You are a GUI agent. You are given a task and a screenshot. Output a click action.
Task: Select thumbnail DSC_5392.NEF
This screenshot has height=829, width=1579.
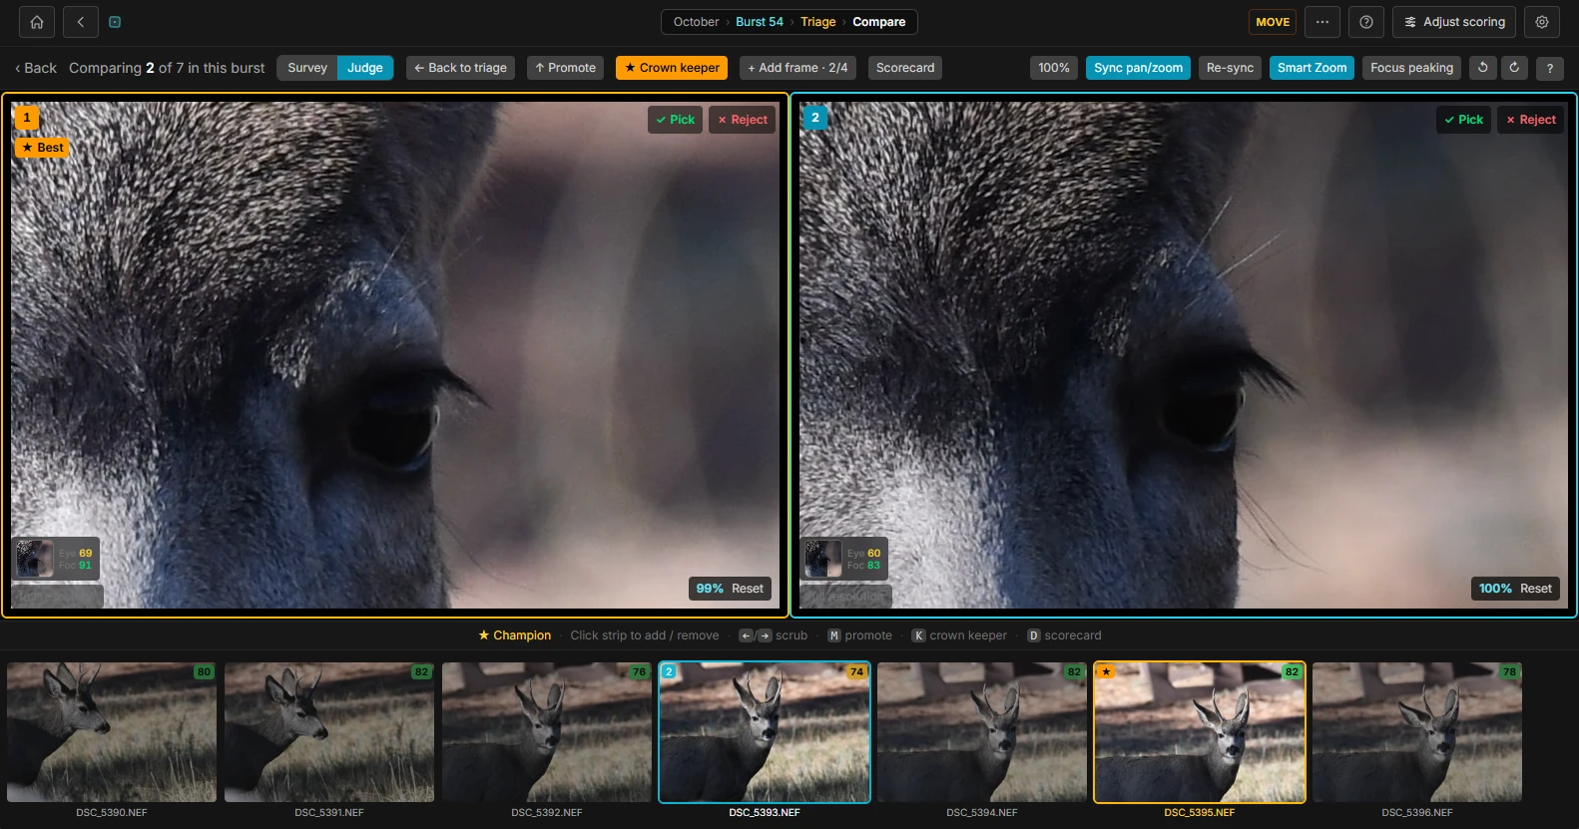pyautogui.click(x=547, y=732)
